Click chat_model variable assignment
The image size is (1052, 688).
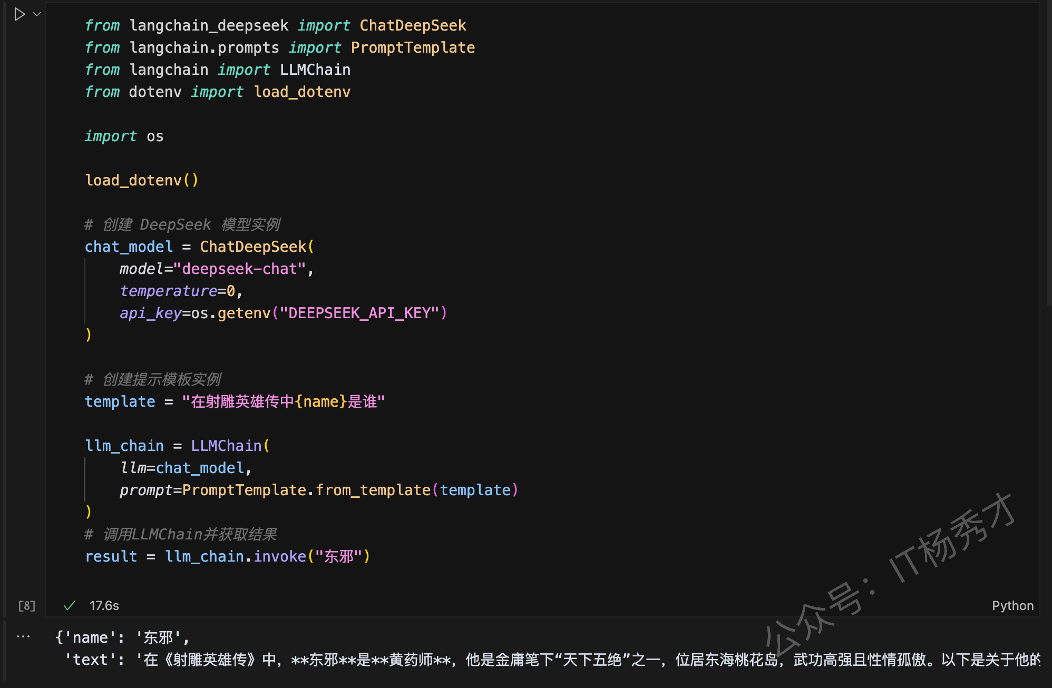[129, 247]
